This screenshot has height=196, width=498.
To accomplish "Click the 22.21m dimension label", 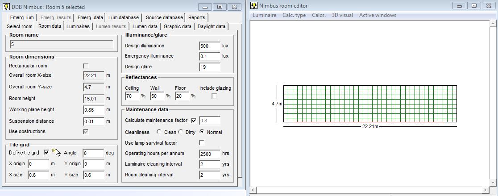I will point(370,126).
